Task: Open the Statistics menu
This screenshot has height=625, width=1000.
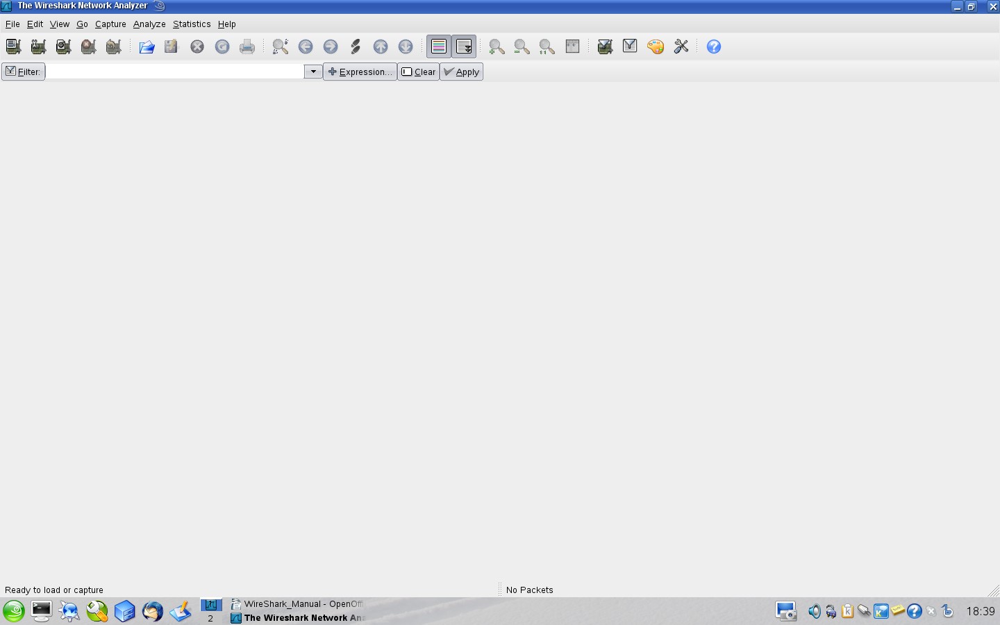Action: pos(192,24)
